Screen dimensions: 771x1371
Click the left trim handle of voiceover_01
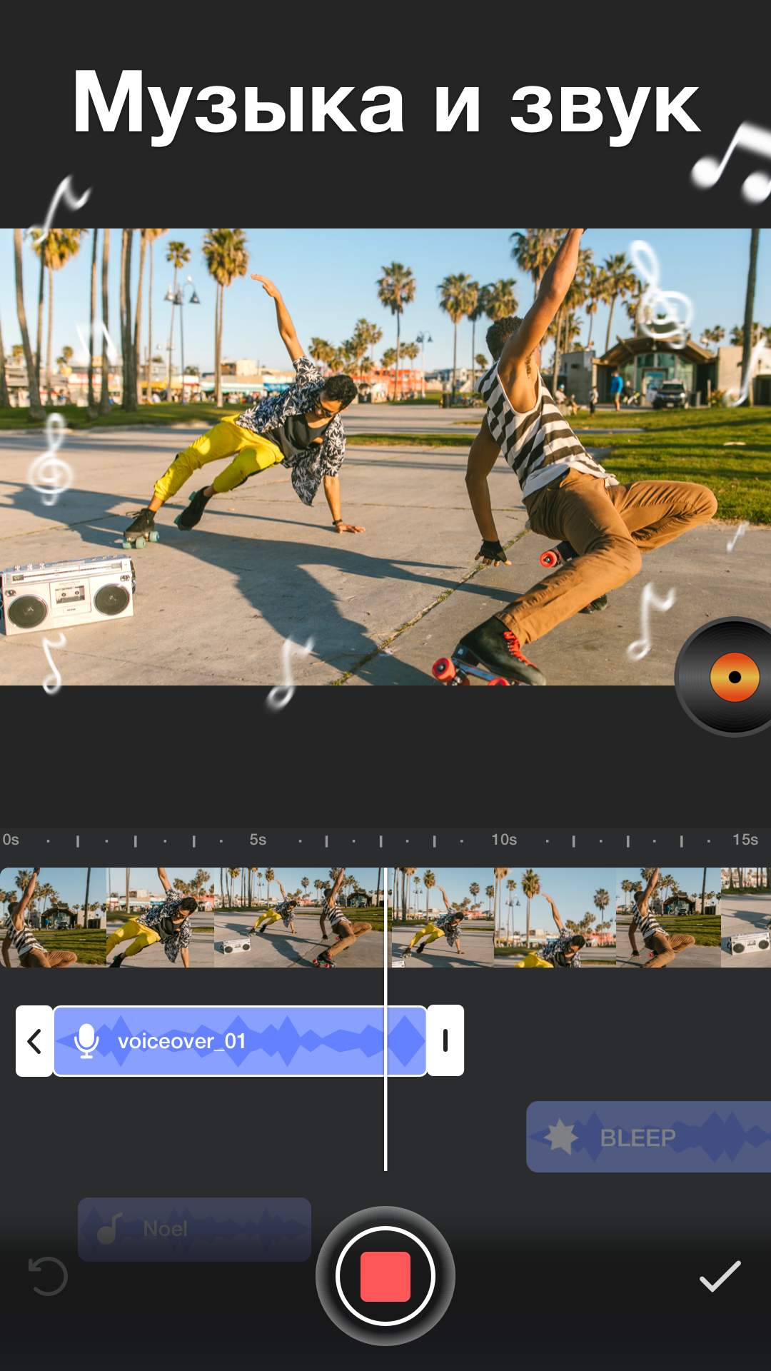pyautogui.click(x=34, y=1041)
